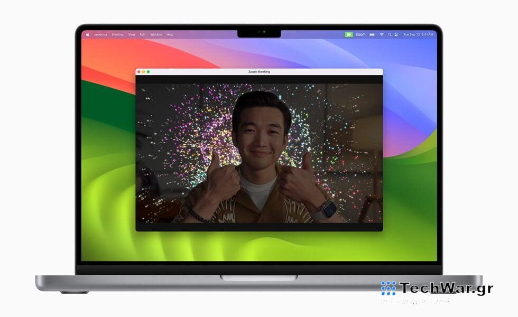Click the green camera indicator in menu bar
The width and height of the screenshot is (518, 317).
(x=349, y=34)
